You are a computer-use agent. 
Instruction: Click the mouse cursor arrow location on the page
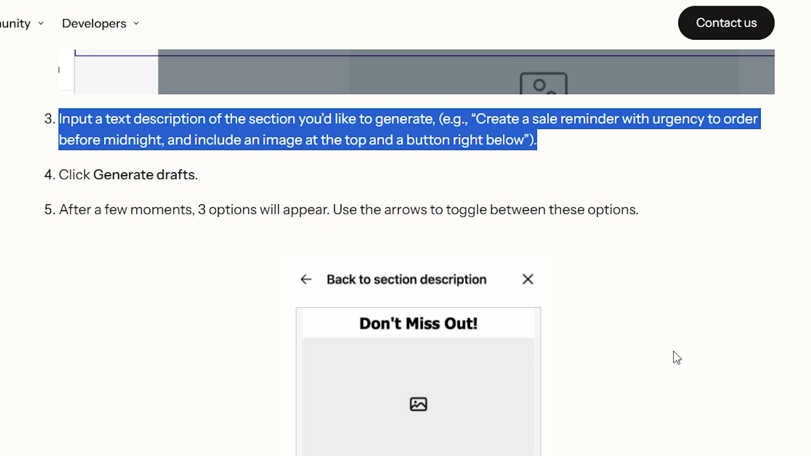pyautogui.click(x=677, y=358)
